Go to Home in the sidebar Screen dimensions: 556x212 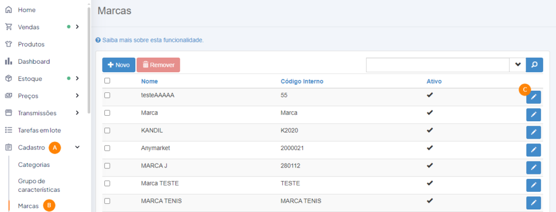(x=27, y=10)
